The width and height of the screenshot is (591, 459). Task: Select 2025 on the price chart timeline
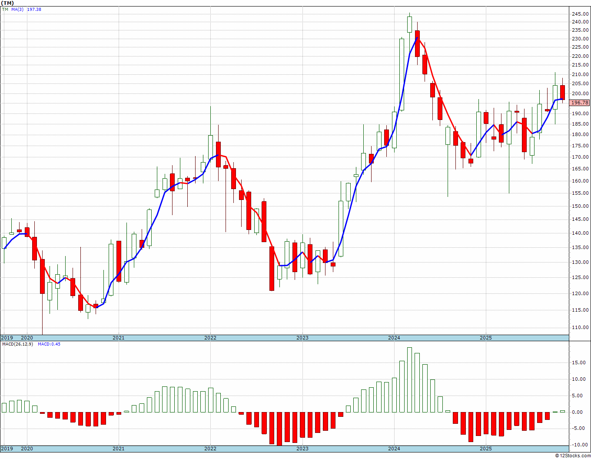[x=486, y=338]
